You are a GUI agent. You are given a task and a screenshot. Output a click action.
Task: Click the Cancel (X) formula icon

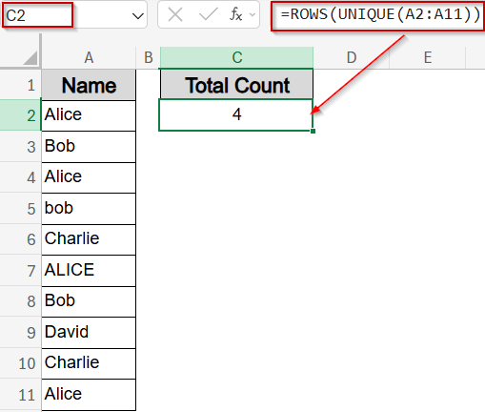tap(175, 14)
